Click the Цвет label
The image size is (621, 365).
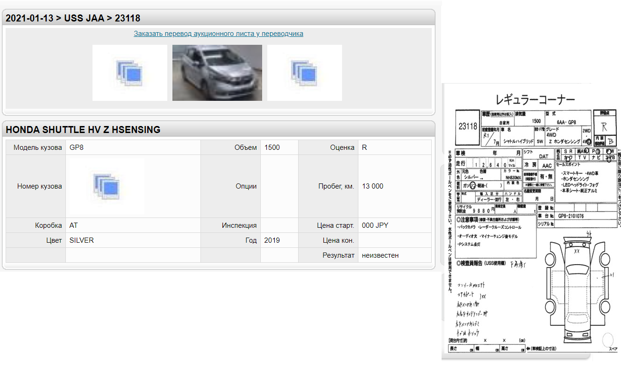tap(54, 240)
